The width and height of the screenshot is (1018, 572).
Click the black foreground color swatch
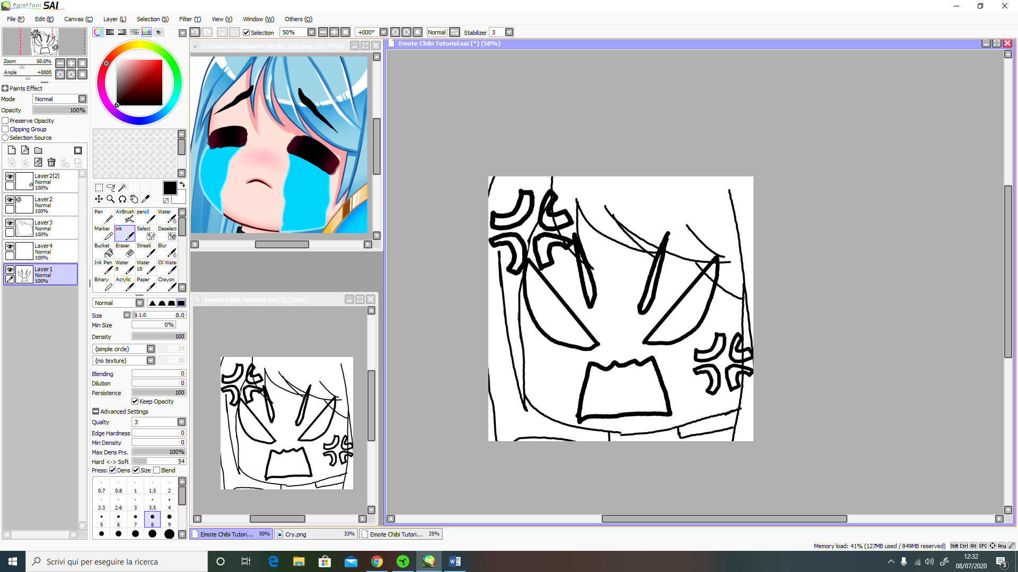click(170, 188)
